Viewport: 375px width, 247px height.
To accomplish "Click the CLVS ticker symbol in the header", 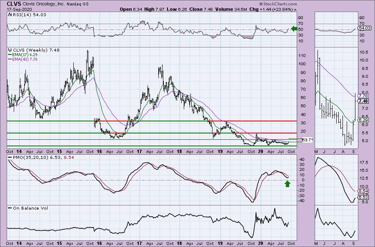I will (14, 4).
